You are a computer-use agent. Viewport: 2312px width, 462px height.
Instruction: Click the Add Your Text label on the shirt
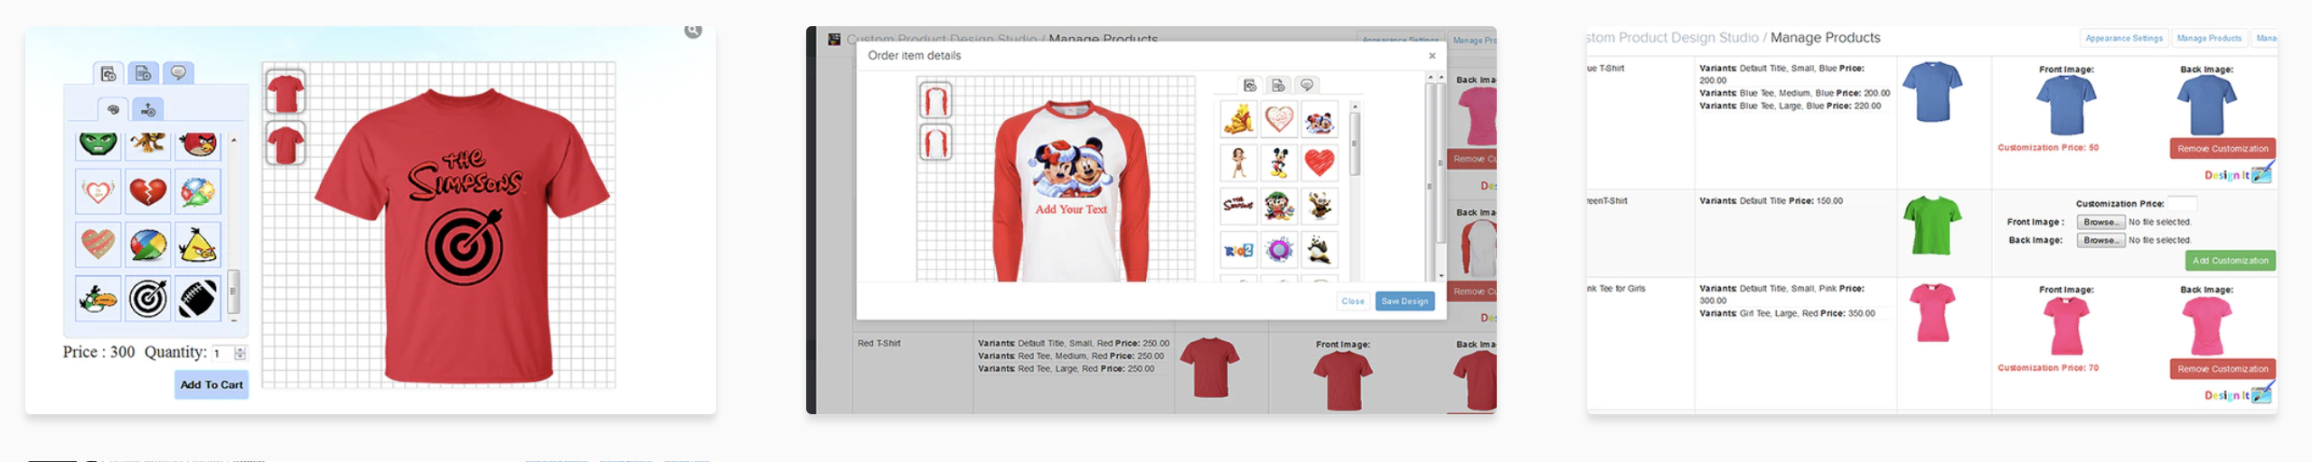pyautogui.click(x=1071, y=209)
